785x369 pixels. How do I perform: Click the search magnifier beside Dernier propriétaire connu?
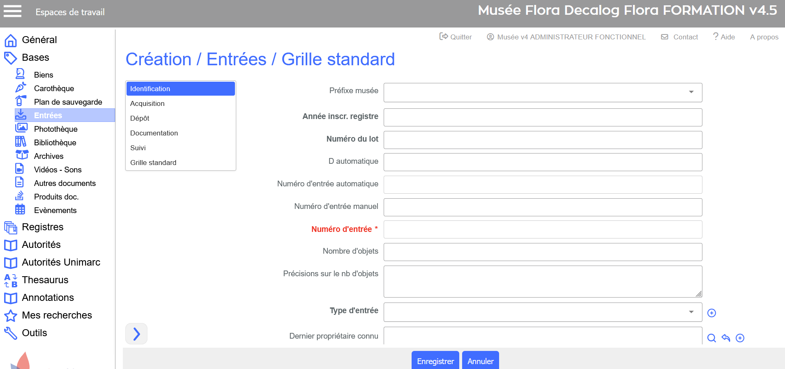click(711, 338)
